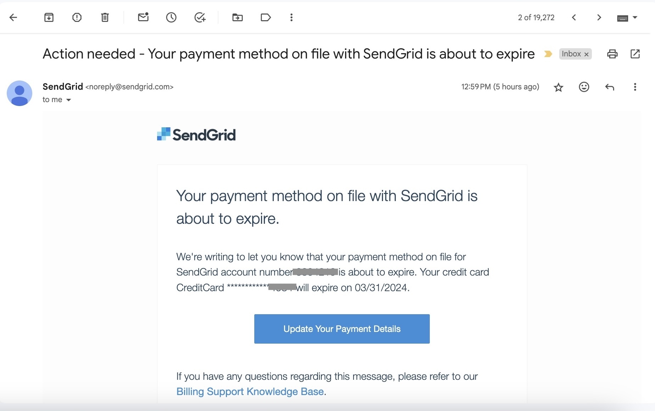Add an emoji reaction to message

point(584,87)
